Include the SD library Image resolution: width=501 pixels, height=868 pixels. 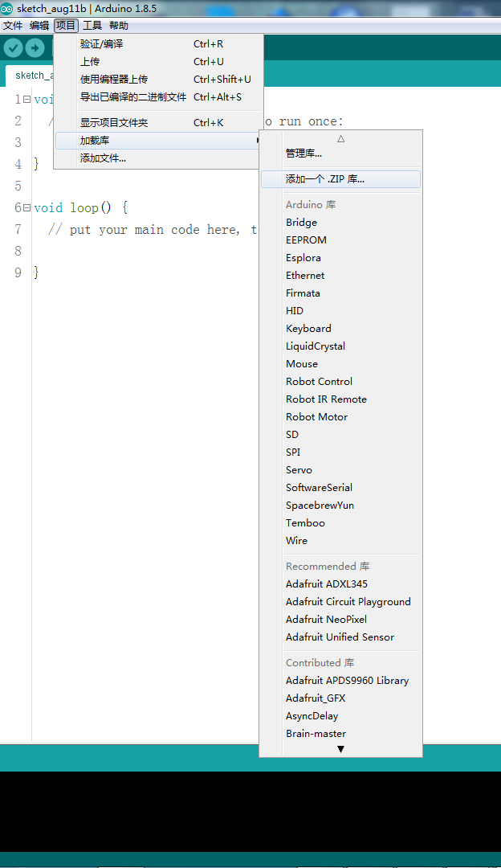click(x=340, y=435)
